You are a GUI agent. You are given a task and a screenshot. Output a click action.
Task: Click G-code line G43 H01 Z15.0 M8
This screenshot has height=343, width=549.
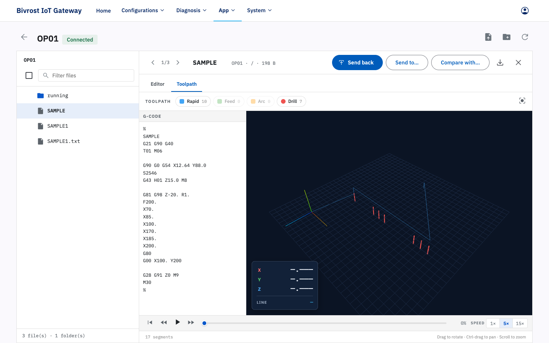(x=165, y=180)
